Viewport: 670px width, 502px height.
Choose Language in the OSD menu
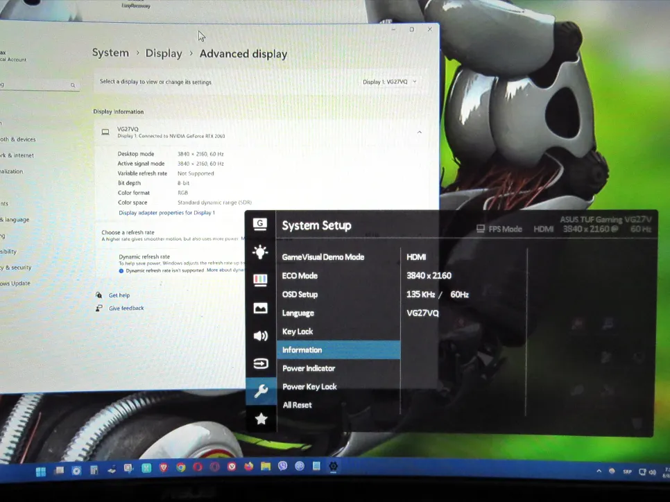298,313
